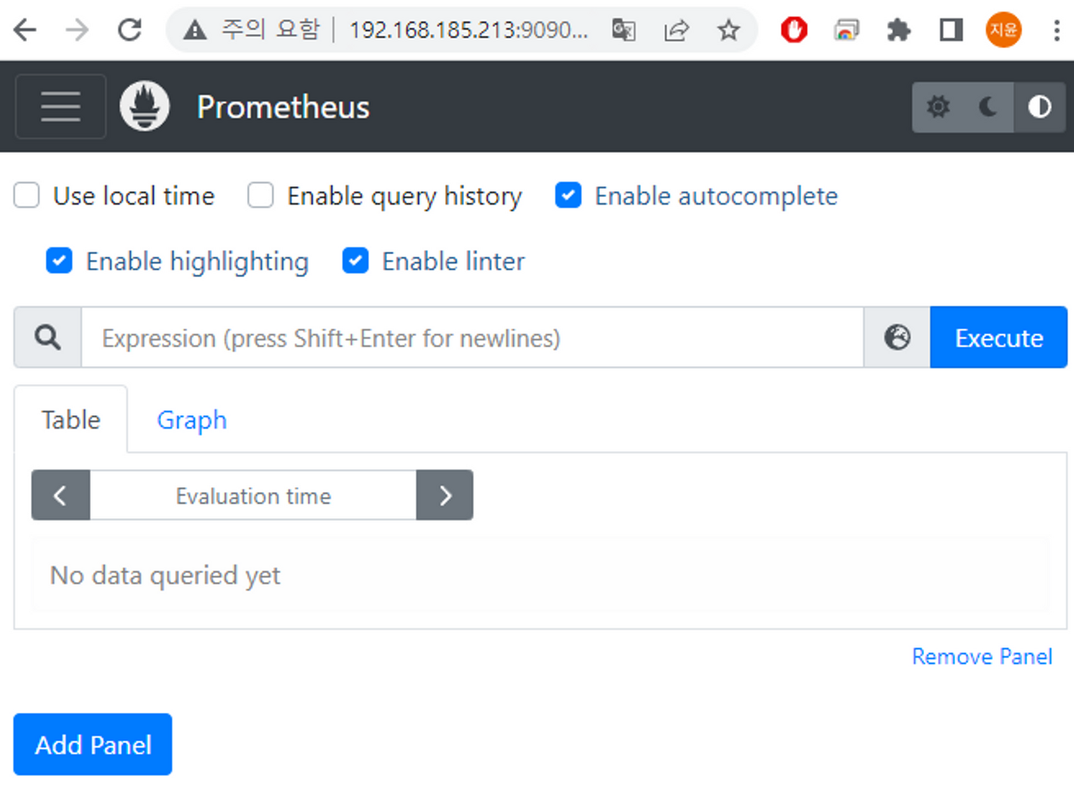Focus the Expression input field
Viewport: 1074px width, 811px height.
point(472,337)
